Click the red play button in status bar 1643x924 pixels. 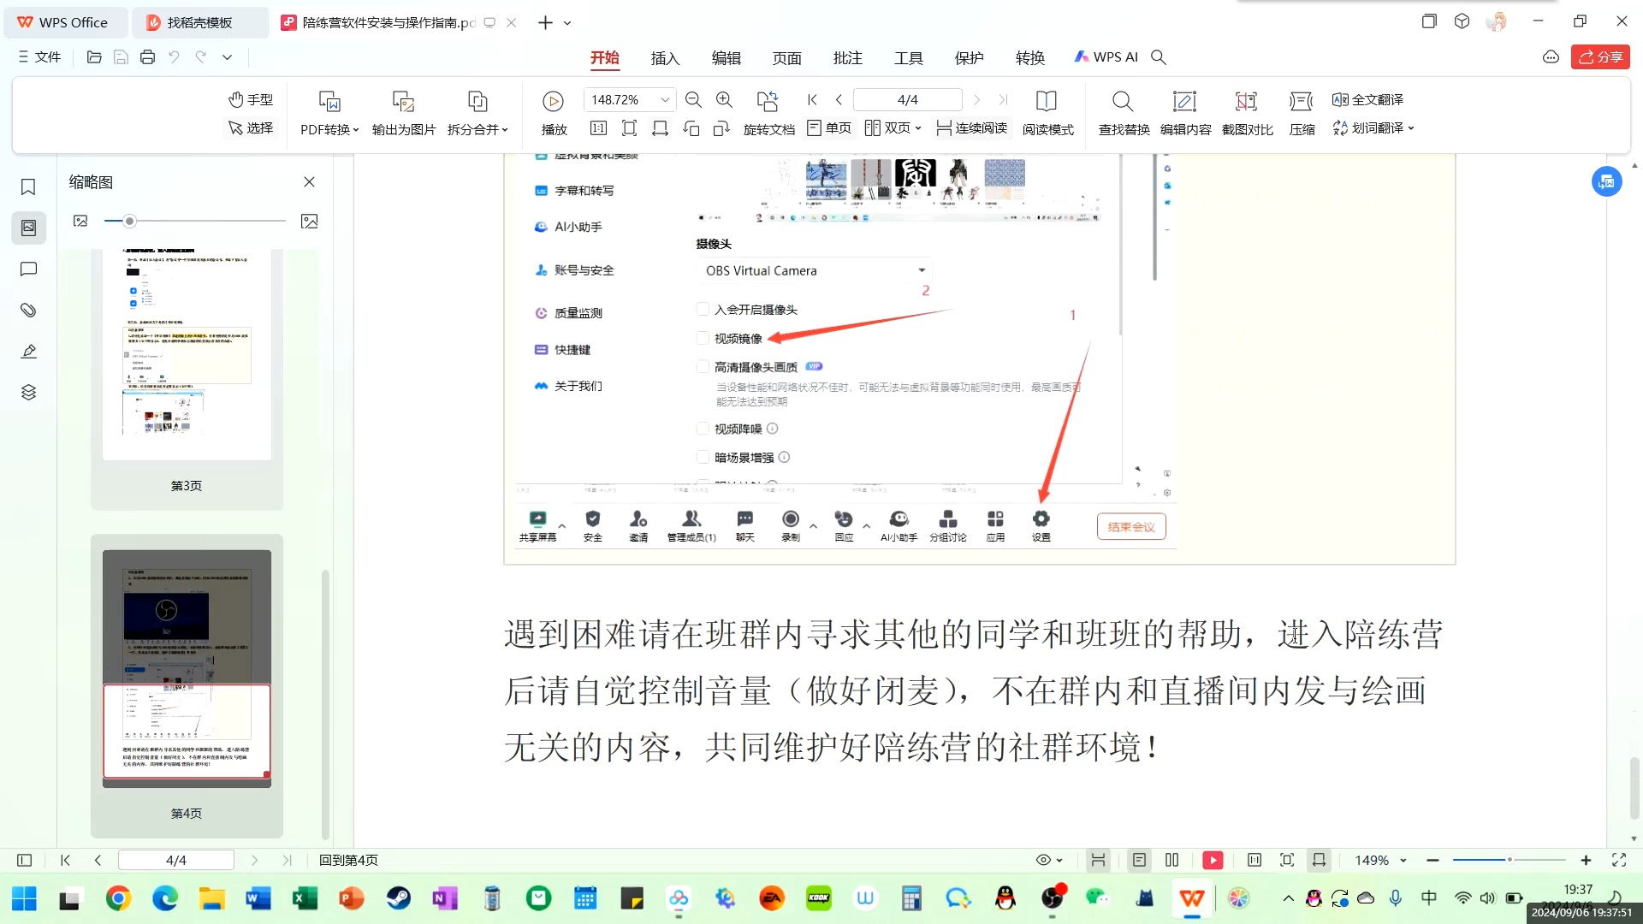[x=1213, y=861]
